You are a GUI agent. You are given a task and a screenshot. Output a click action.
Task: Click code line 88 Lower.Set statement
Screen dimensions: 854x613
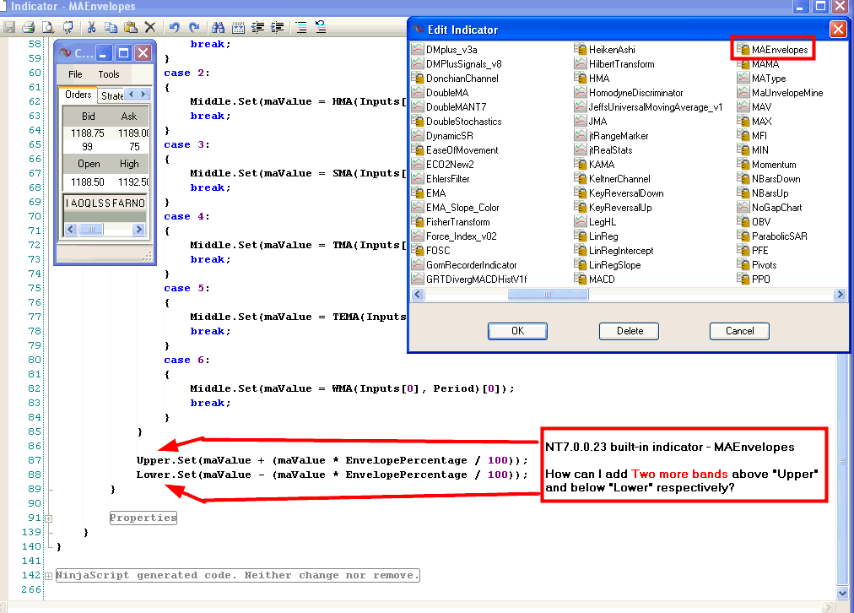[332, 475]
